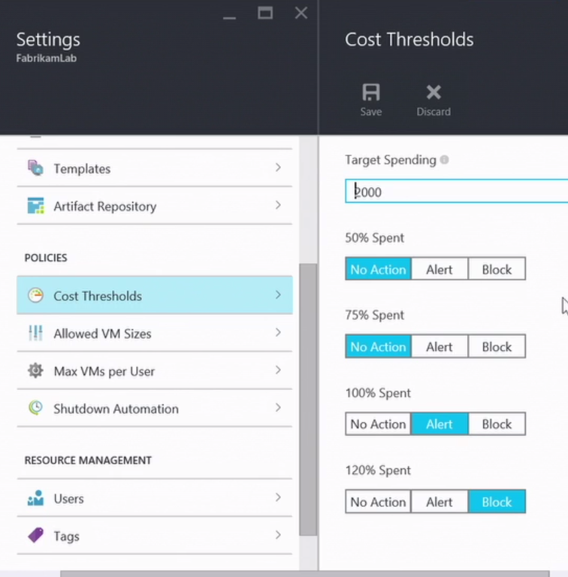The width and height of the screenshot is (568, 577).
Task: Expand the Artifact Repository row chevron
Action: coord(278,205)
